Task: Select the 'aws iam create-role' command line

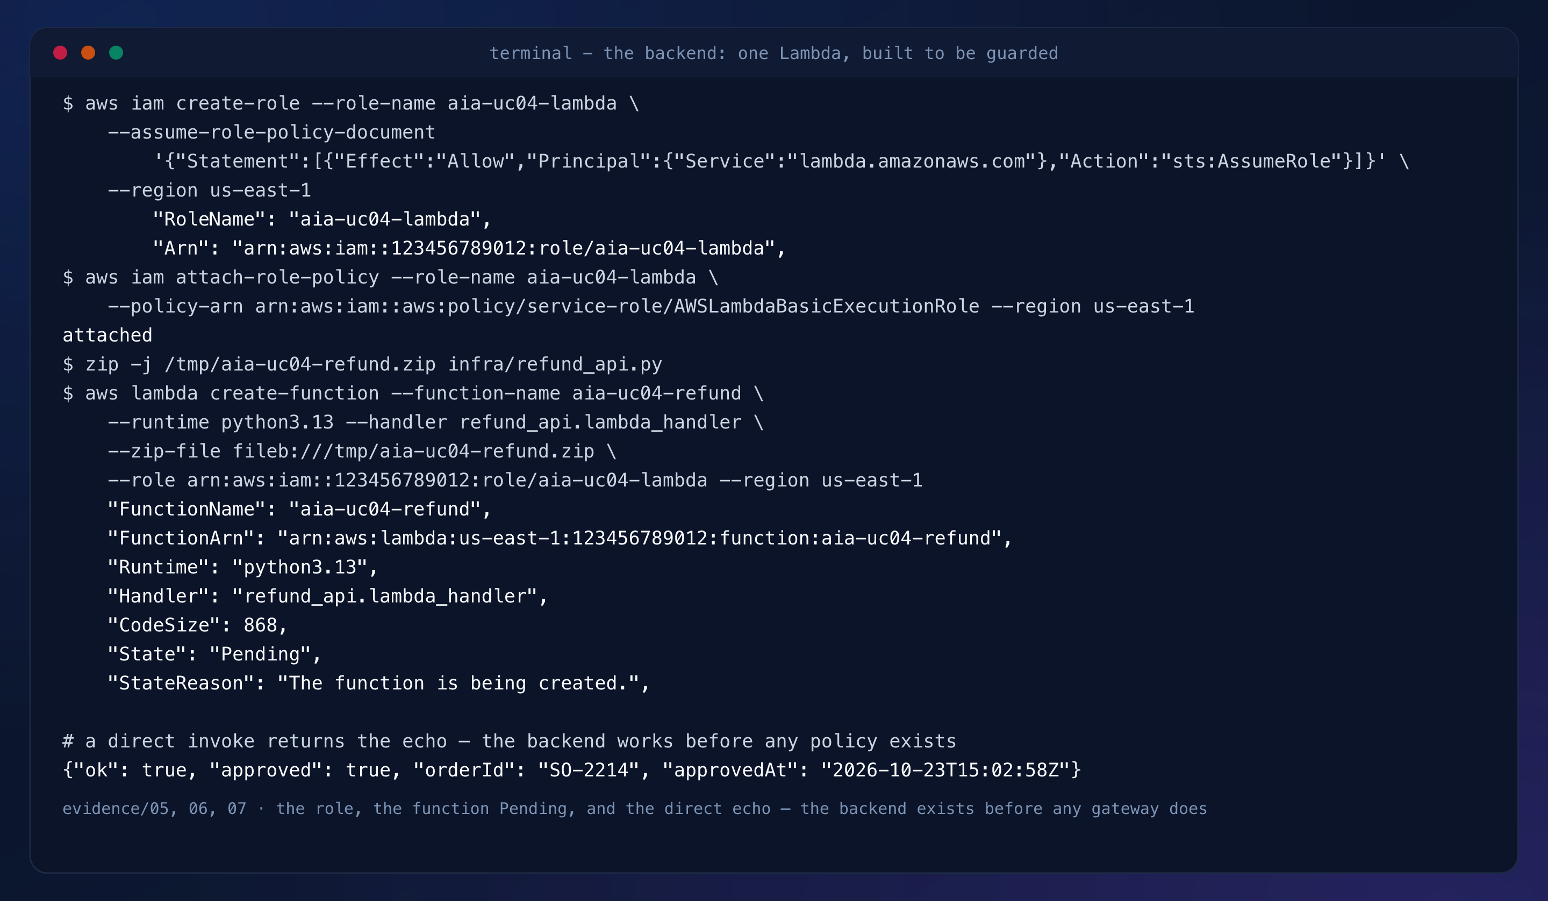Action: (x=351, y=103)
